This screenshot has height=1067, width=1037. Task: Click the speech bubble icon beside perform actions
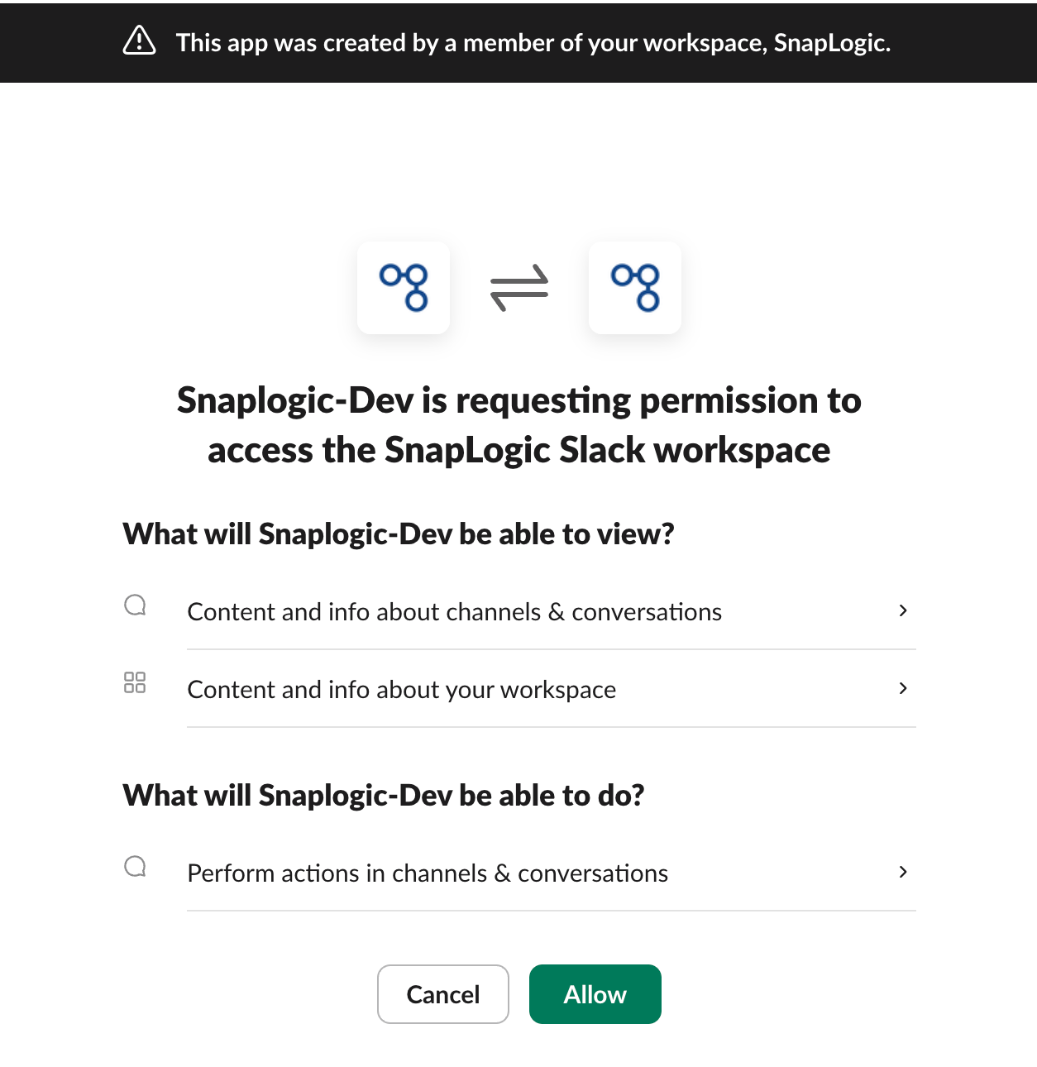(135, 866)
